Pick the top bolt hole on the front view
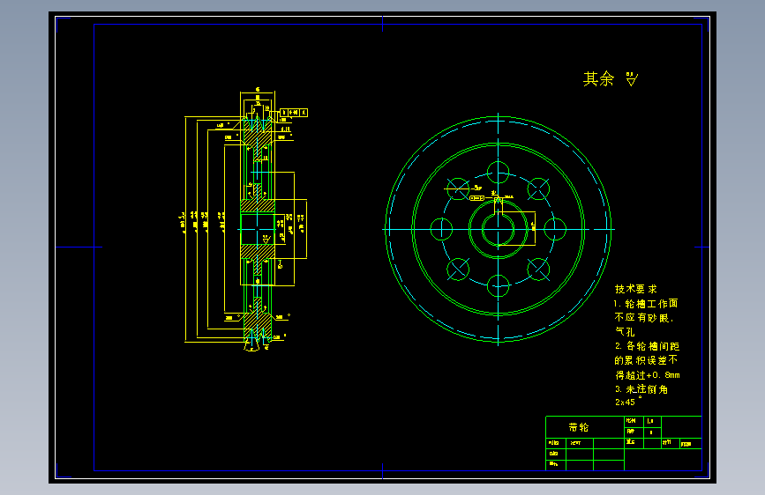Screen dimensions: 765x495 click(x=499, y=172)
